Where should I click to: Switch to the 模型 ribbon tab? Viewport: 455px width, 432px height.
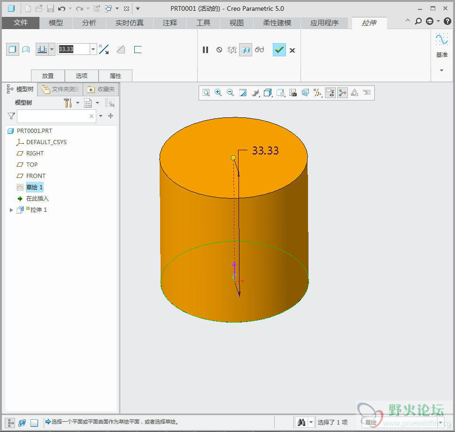56,23
